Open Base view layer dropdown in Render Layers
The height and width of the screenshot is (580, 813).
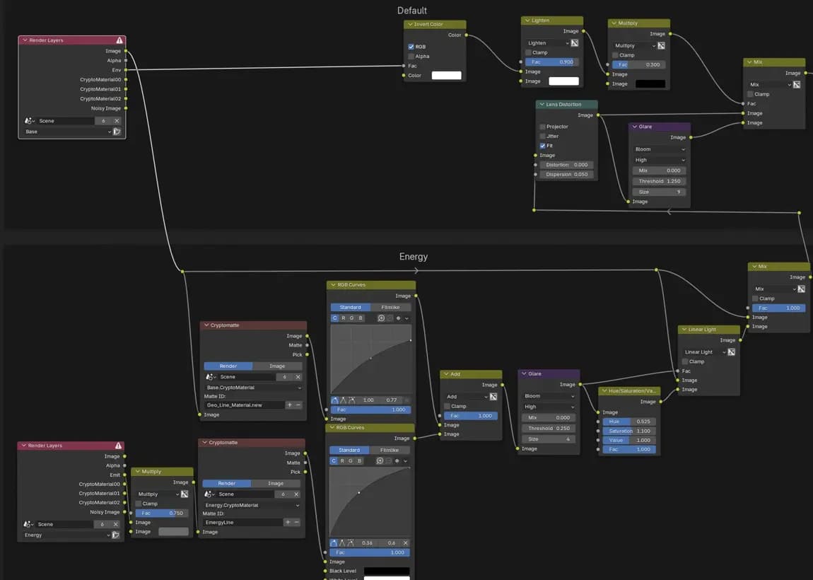[68, 132]
